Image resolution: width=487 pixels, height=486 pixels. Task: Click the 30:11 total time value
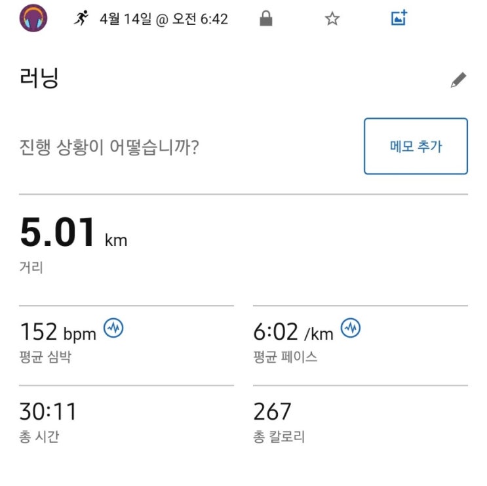coord(48,412)
